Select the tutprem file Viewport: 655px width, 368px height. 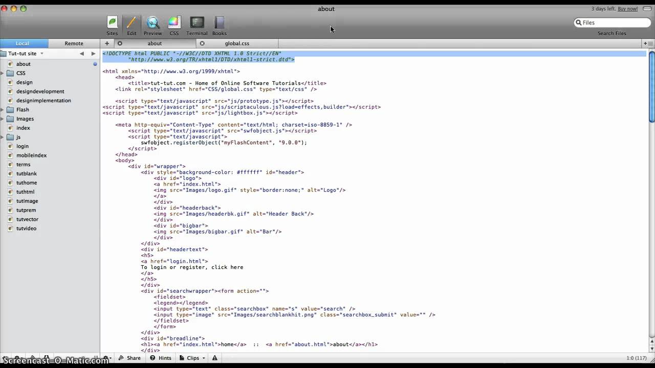point(26,210)
